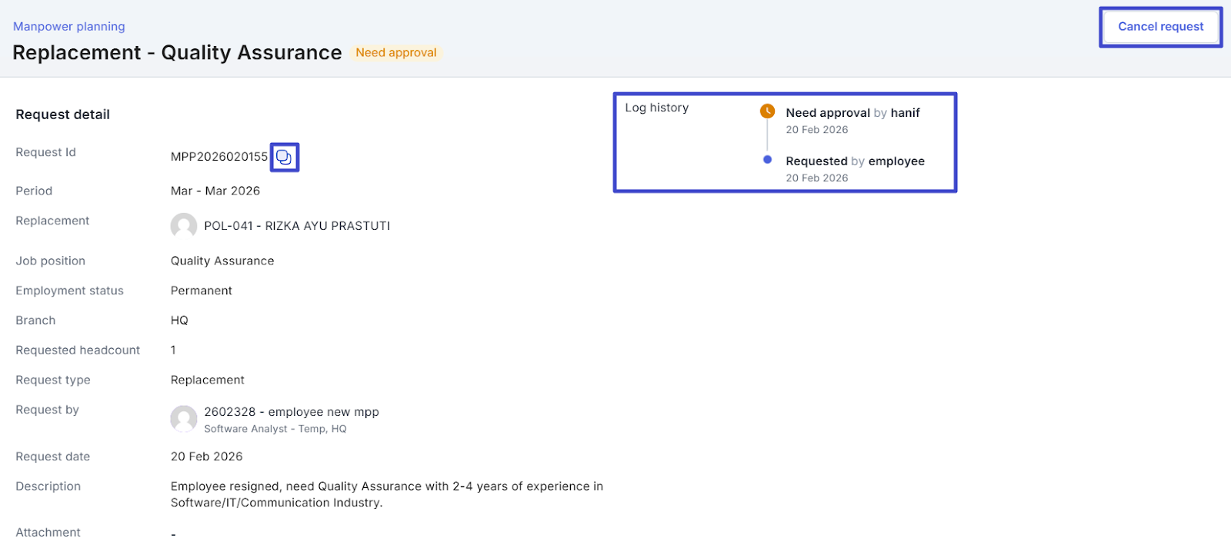Select the Requested by employee log entry
This screenshot has width=1231, height=558.
pyautogui.click(x=855, y=161)
